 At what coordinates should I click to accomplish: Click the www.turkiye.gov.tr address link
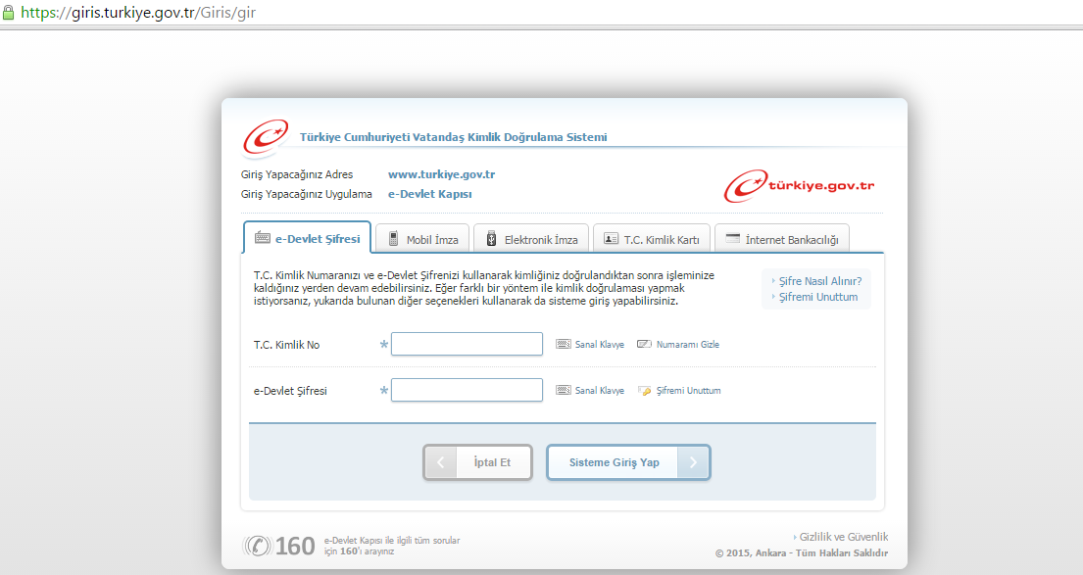coord(441,174)
